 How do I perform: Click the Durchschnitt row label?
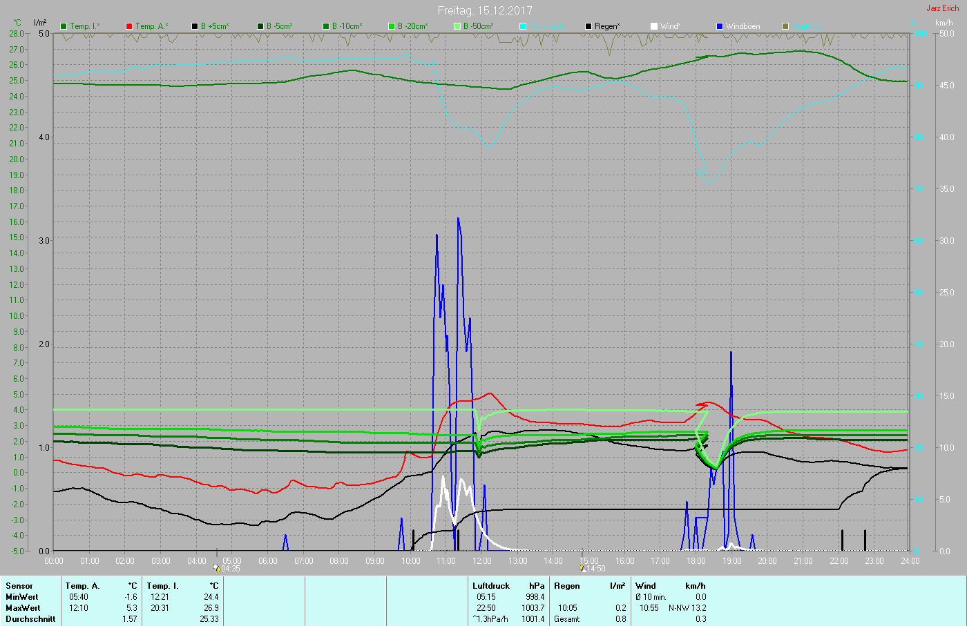[30, 619]
